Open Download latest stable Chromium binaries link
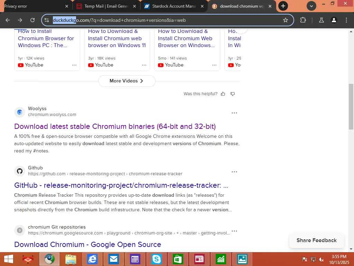The image size is (354, 266). (115, 126)
